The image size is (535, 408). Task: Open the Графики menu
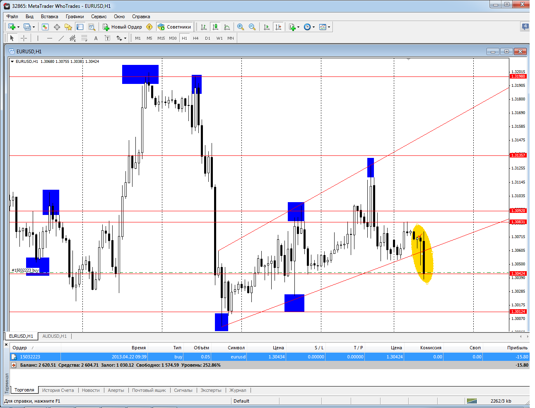pyautogui.click(x=75, y=17)
